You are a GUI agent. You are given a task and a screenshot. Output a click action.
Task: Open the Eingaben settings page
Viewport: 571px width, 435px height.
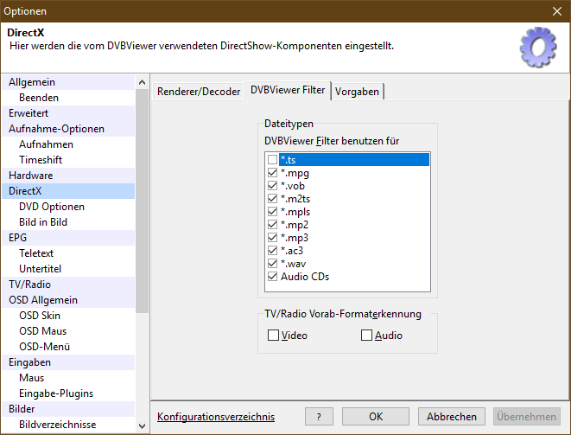(x=68, y=362)
